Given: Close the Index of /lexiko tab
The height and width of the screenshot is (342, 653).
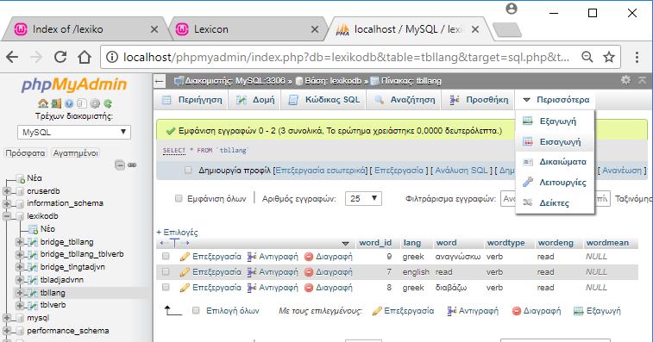Looking at the screenshot, I should (x=154, y=29).
